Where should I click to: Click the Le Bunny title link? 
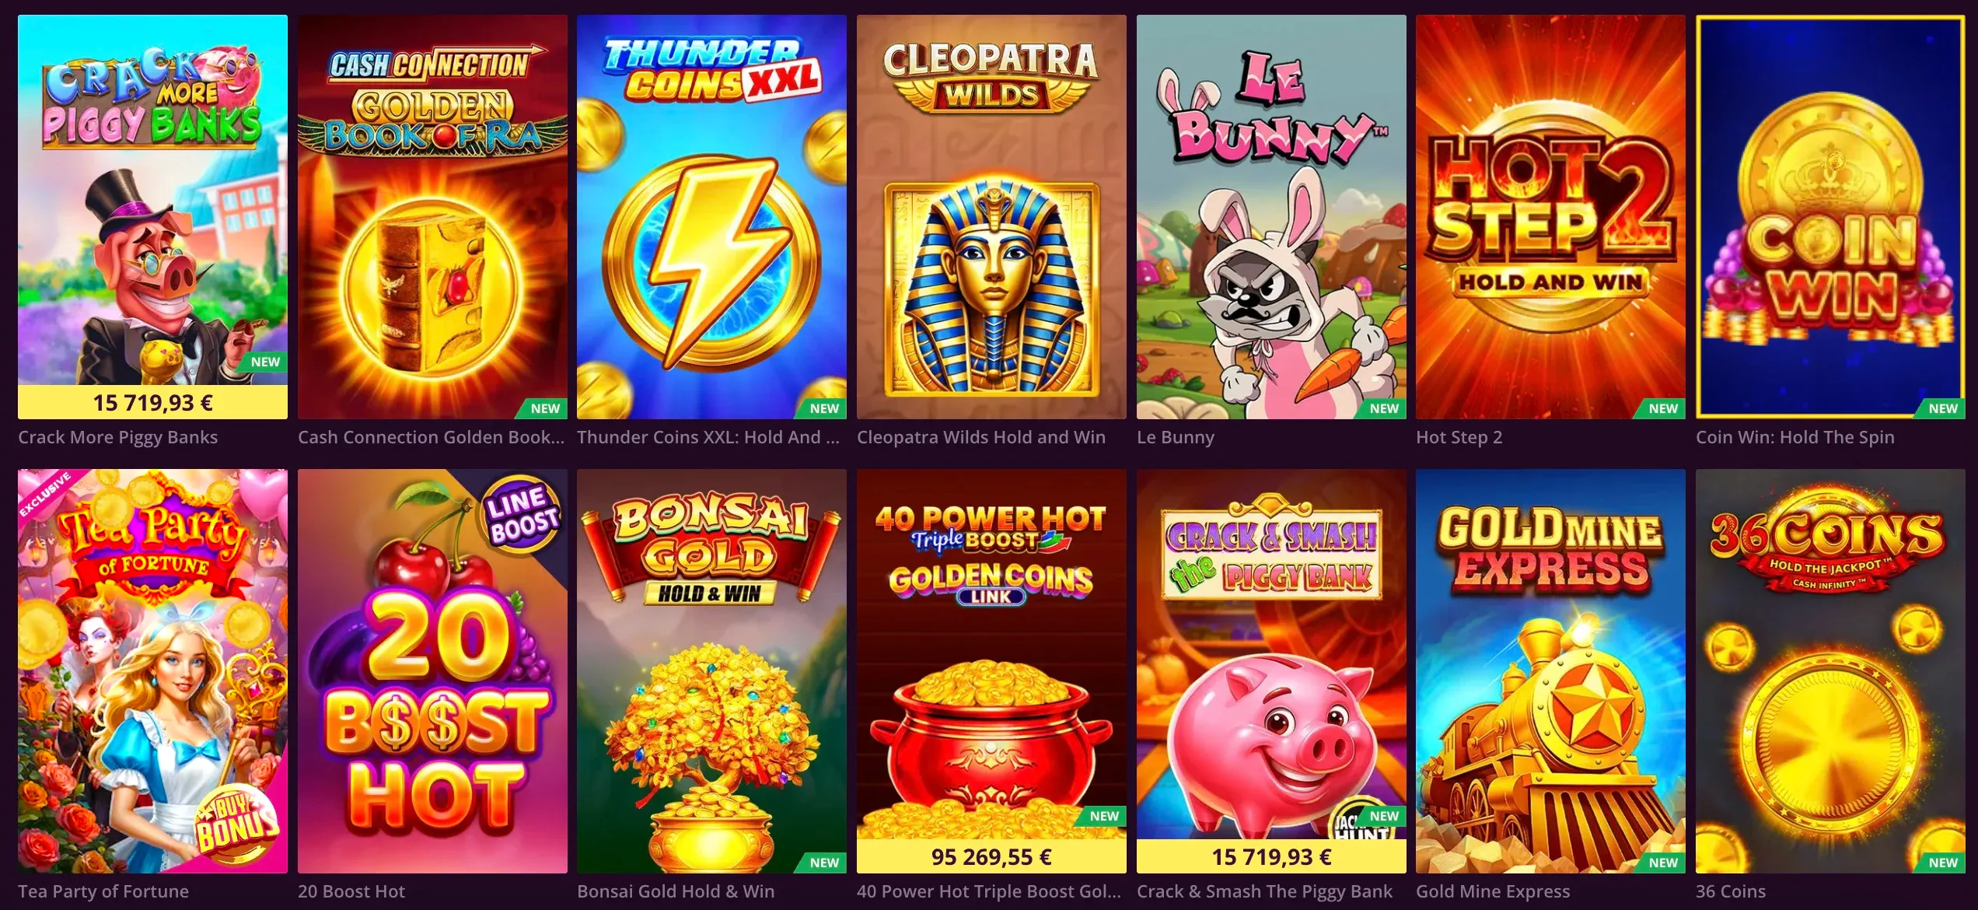[x=1175, y=437]
